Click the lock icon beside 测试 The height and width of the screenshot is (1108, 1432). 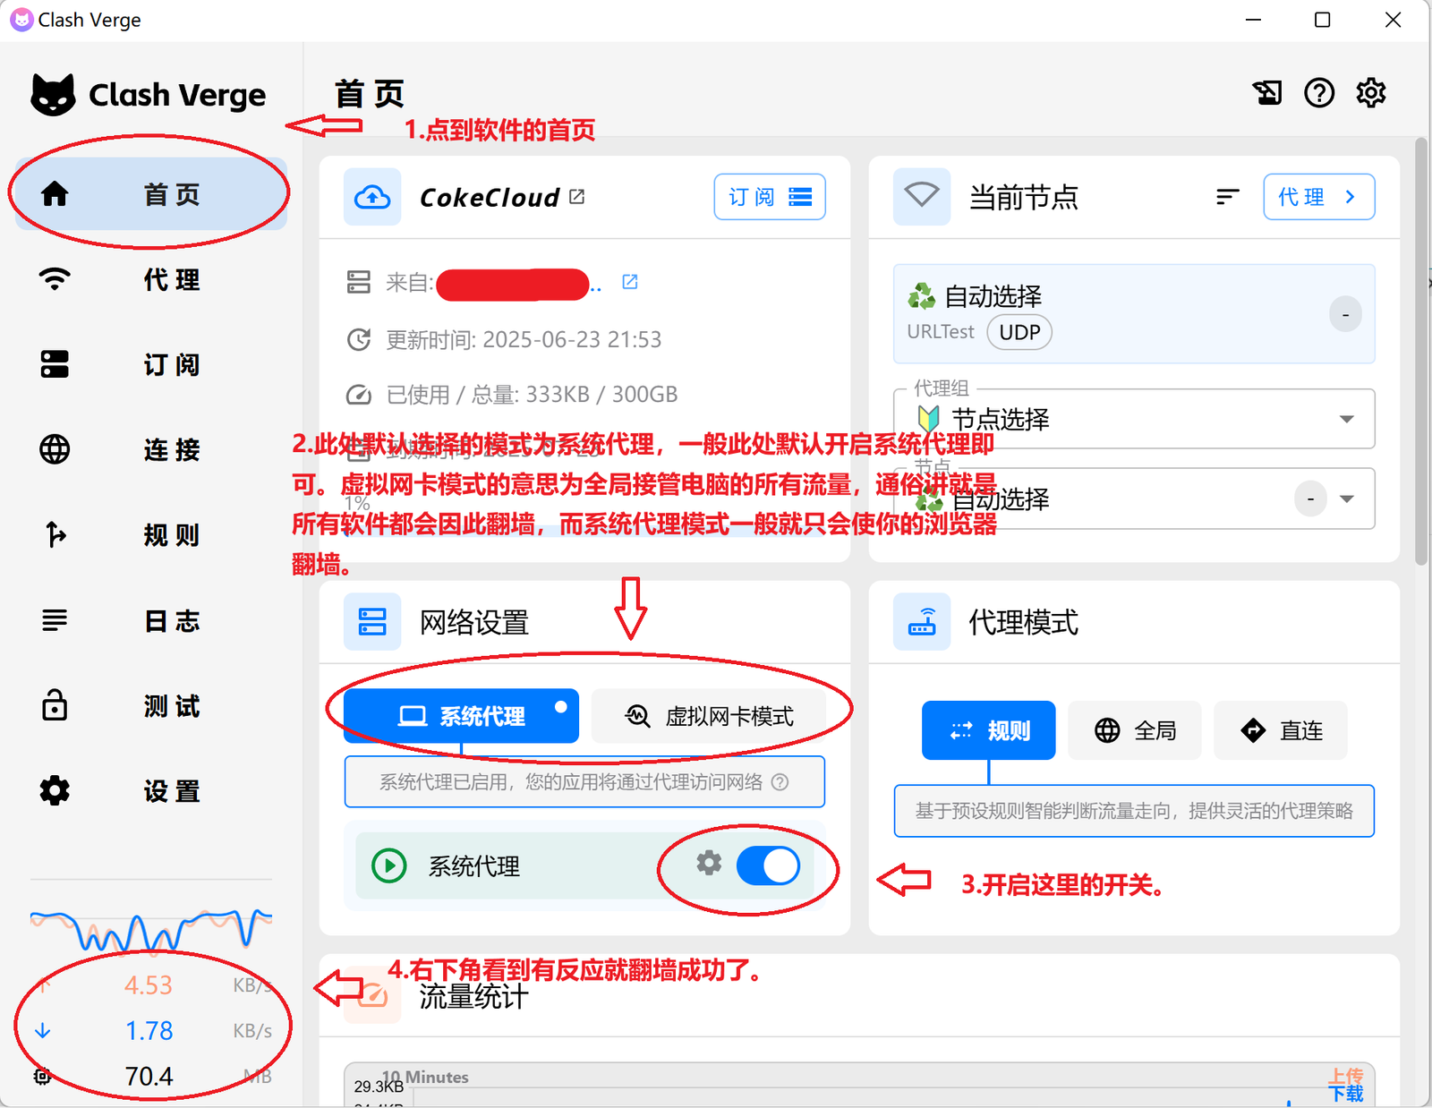[55, 705]
